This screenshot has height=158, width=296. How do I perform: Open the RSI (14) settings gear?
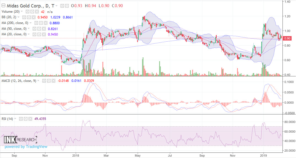pos(26,119)
